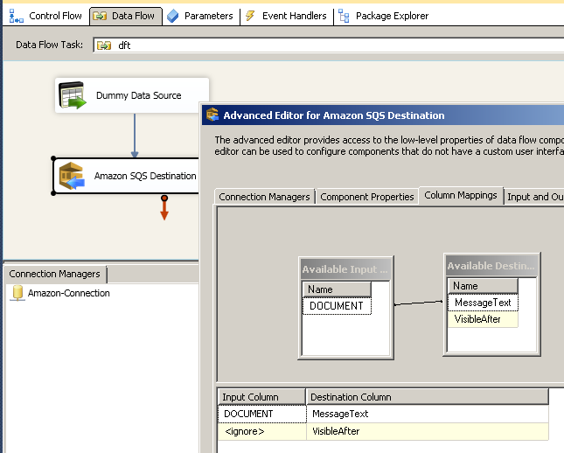This screenshot has height=453, width=564.
Task: Open the Component Properties tab
Action: (366, 197)
